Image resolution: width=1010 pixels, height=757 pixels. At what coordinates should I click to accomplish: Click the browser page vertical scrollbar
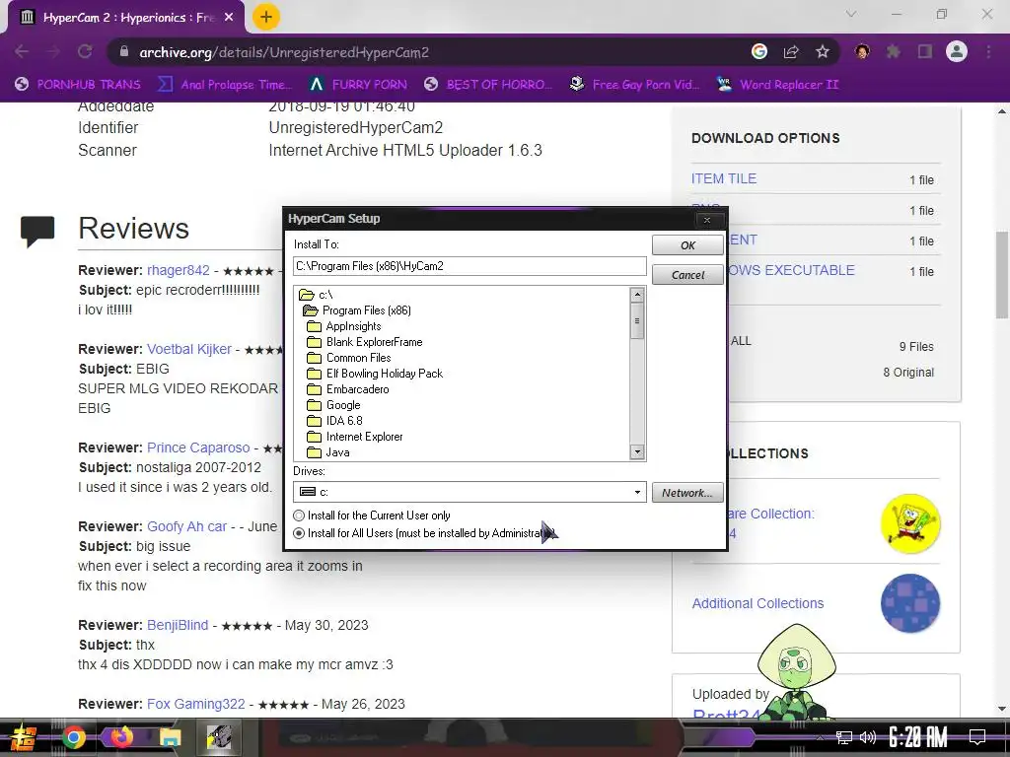[x=1002, y=275]
